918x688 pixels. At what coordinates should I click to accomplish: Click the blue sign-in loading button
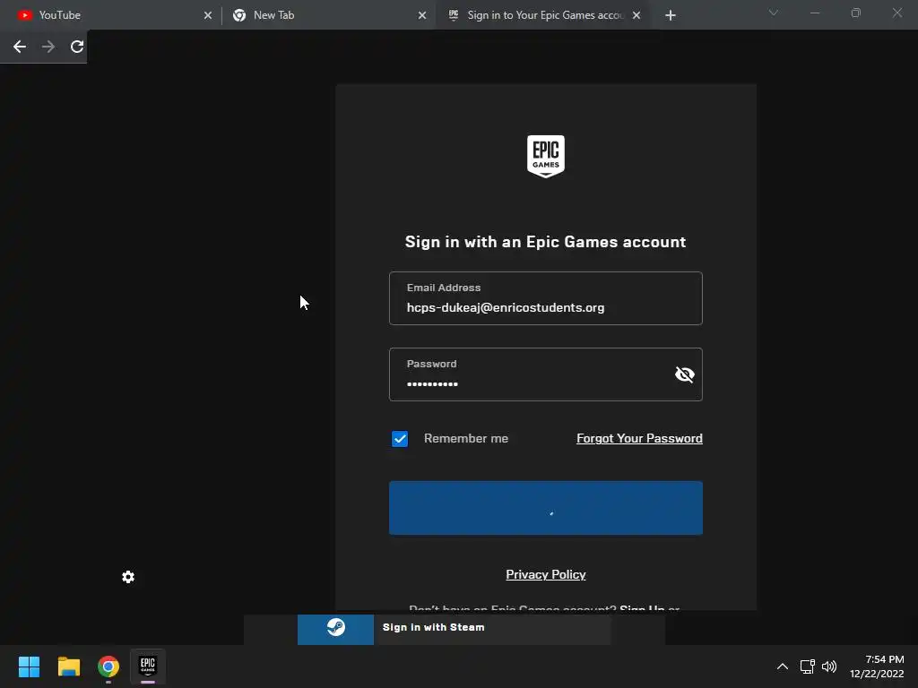pos(546,508)
